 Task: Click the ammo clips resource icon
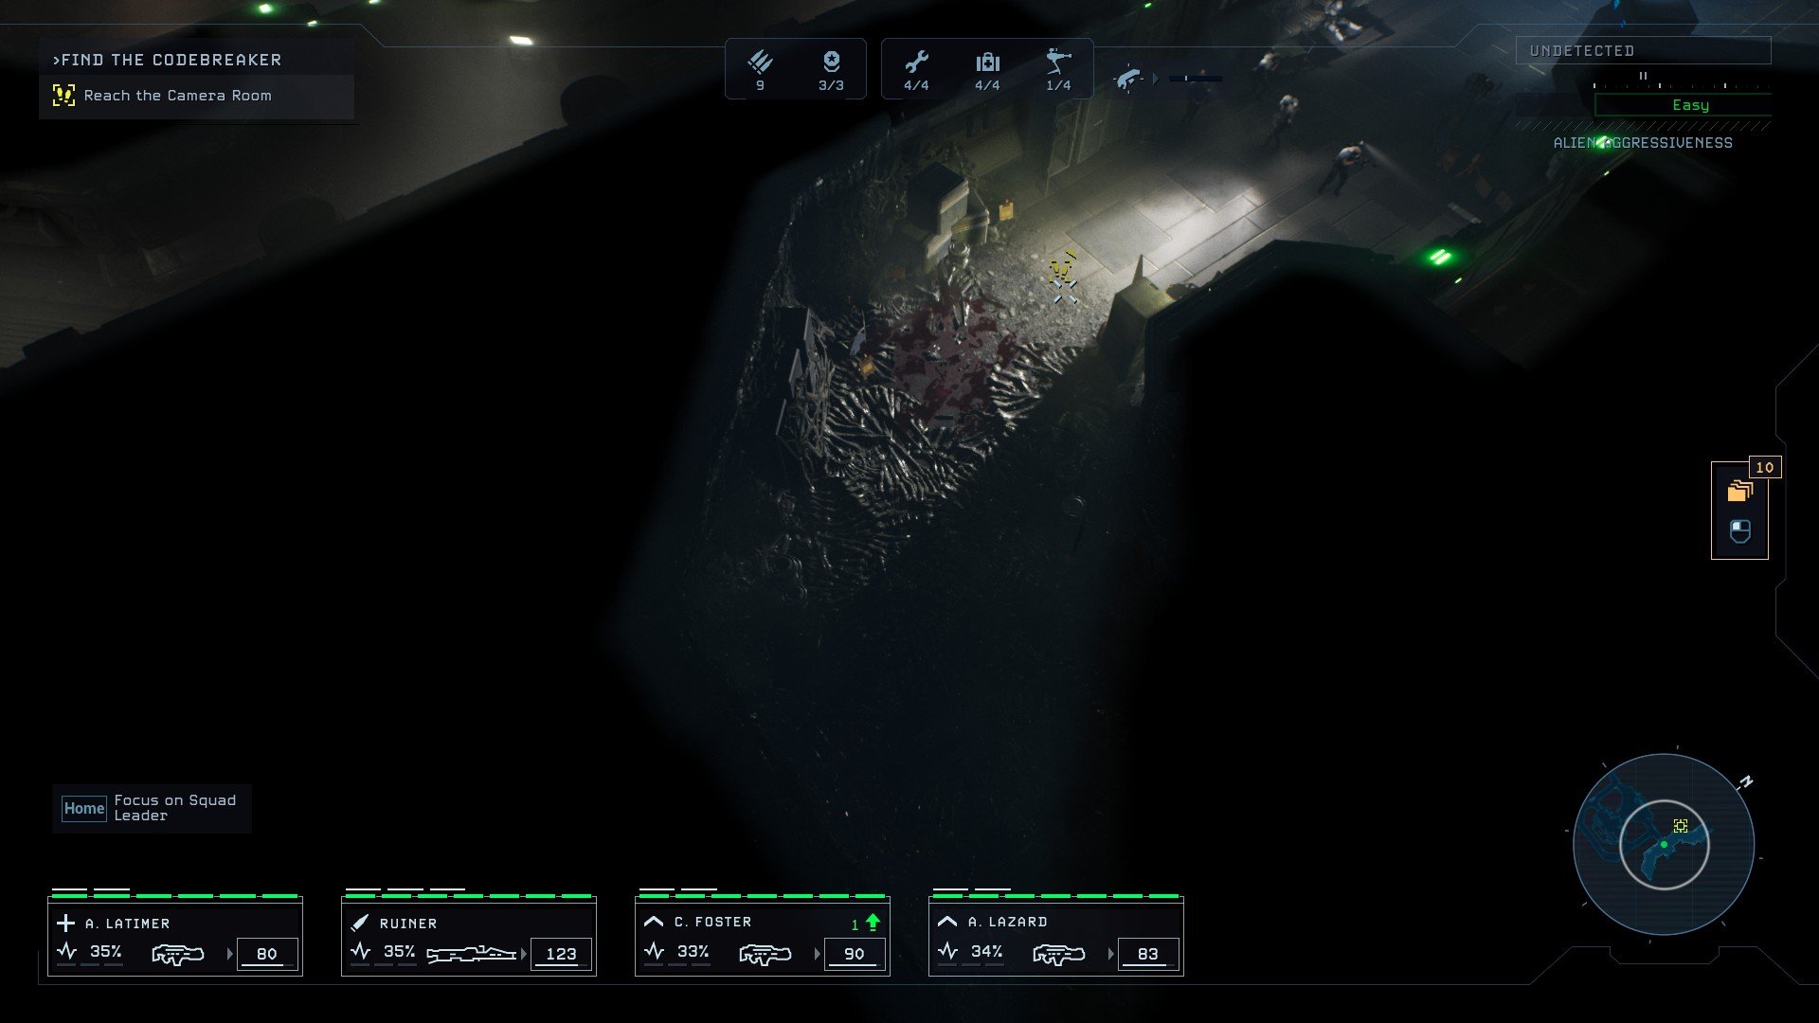point(760,63)
